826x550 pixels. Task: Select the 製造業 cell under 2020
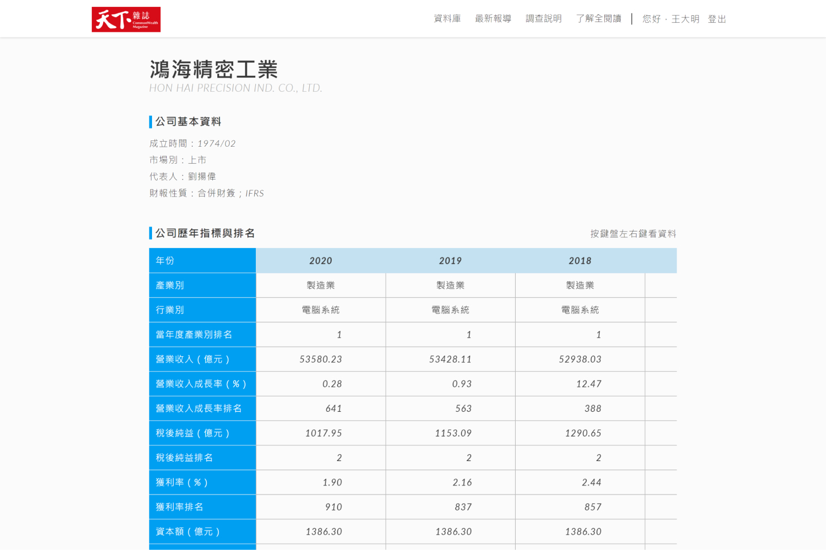pyautogui.click(x=321, y=285)
